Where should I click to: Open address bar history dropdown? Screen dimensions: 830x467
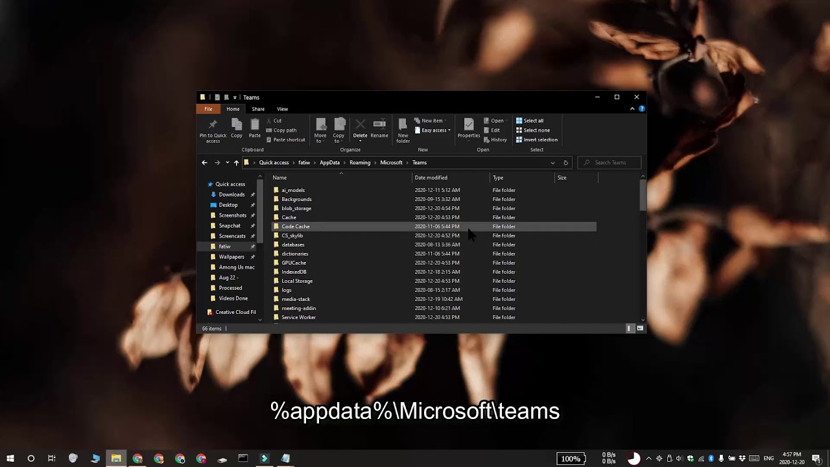(552, 163)
